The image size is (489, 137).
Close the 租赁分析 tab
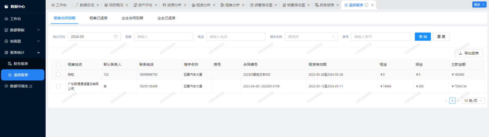pos(215,5)
